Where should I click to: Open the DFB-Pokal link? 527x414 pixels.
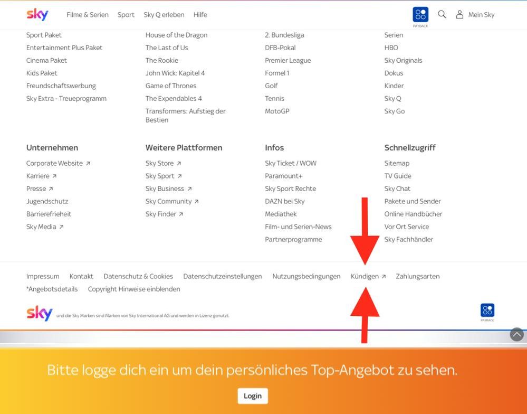coord(280,48)
